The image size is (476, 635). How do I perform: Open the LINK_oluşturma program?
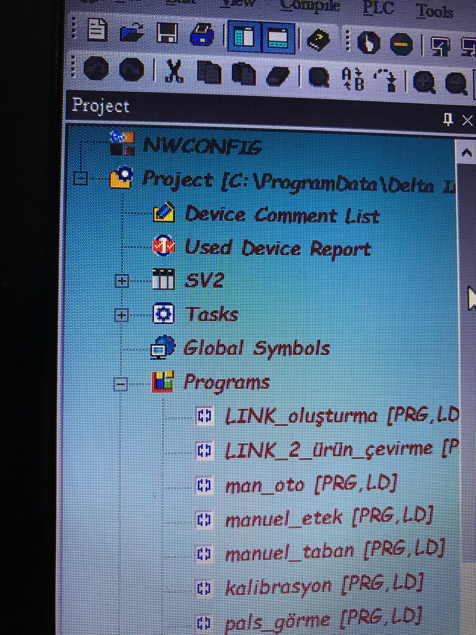342,415
